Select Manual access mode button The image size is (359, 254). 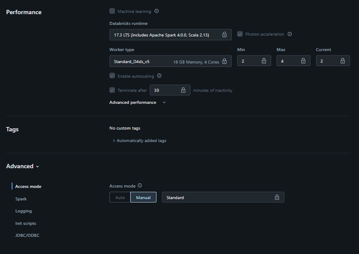tap(143, 197)
